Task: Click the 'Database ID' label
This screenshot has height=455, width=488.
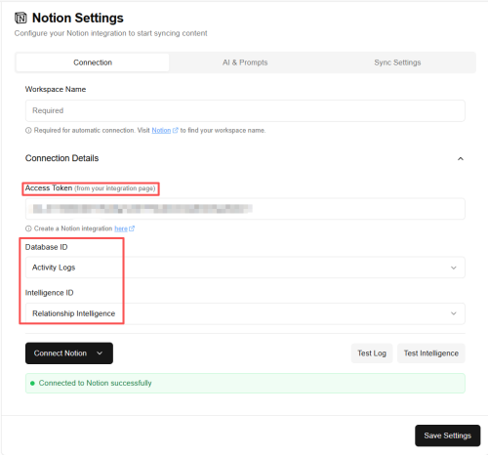Action: point(46,247)
